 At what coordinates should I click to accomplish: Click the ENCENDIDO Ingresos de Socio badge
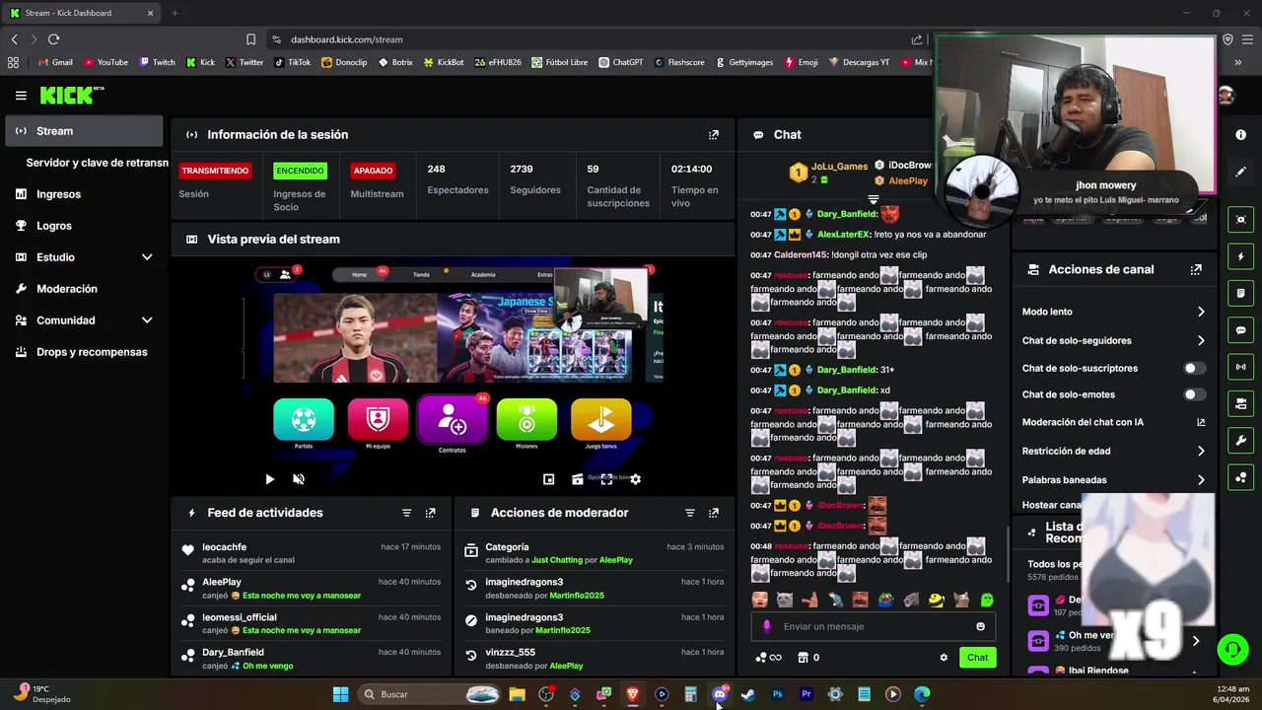[x=300, y=171]
